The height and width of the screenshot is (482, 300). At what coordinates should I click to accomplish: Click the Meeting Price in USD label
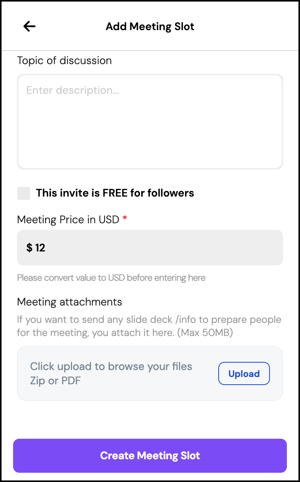click(68, 220)
